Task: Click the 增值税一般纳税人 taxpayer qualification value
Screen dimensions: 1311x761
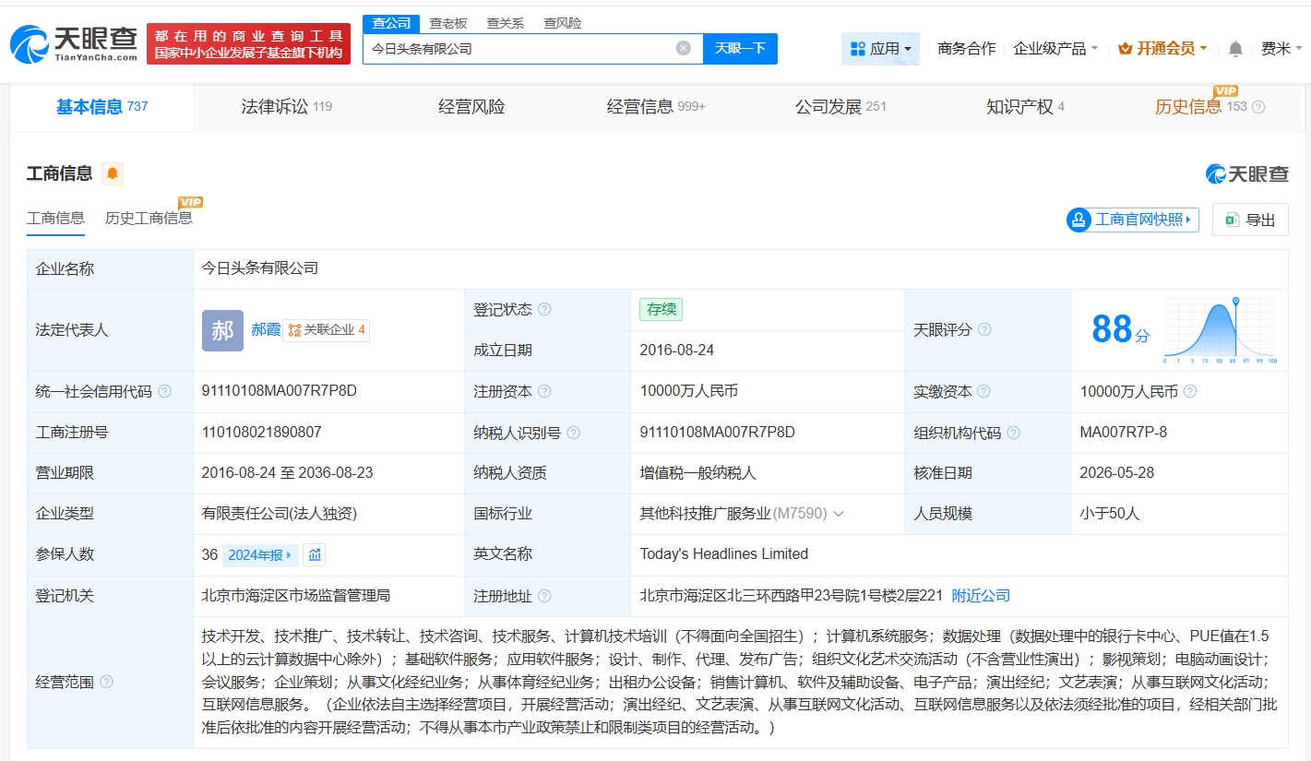Action: click(698, 473)
